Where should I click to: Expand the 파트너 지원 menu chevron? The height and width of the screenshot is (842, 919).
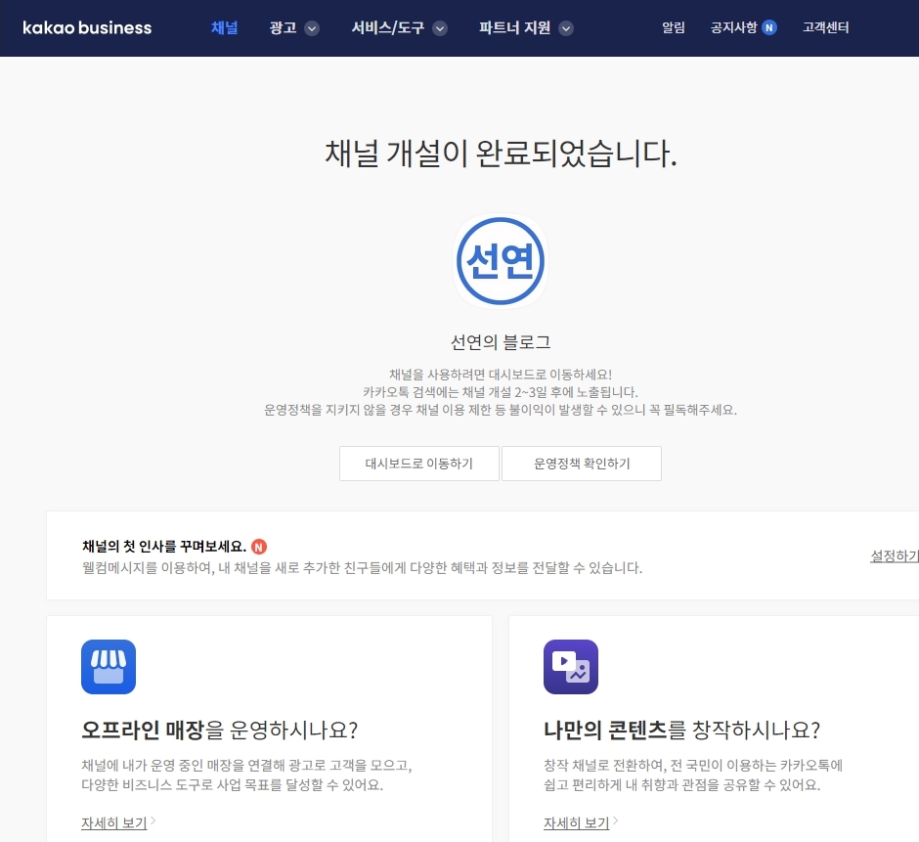(565, 28)
